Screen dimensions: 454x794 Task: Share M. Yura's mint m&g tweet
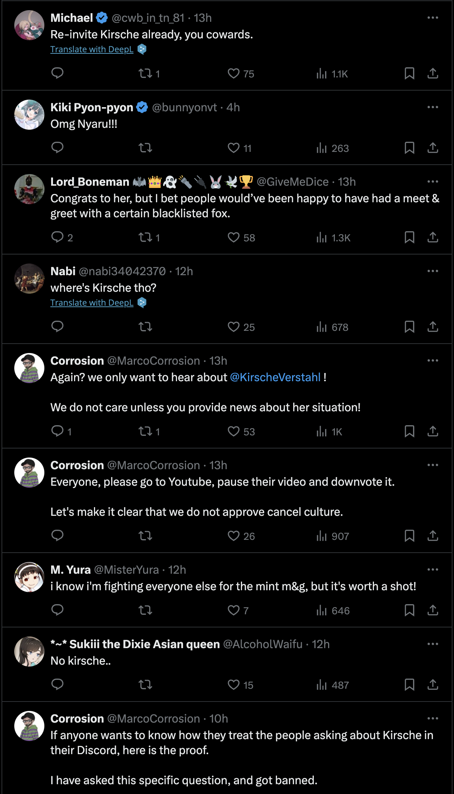pos(433,610)
